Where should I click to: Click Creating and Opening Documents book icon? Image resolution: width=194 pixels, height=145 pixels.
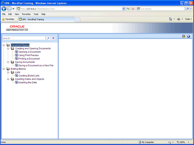(12, 48)
